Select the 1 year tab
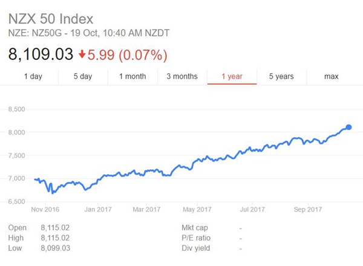 tap(232, 76)
